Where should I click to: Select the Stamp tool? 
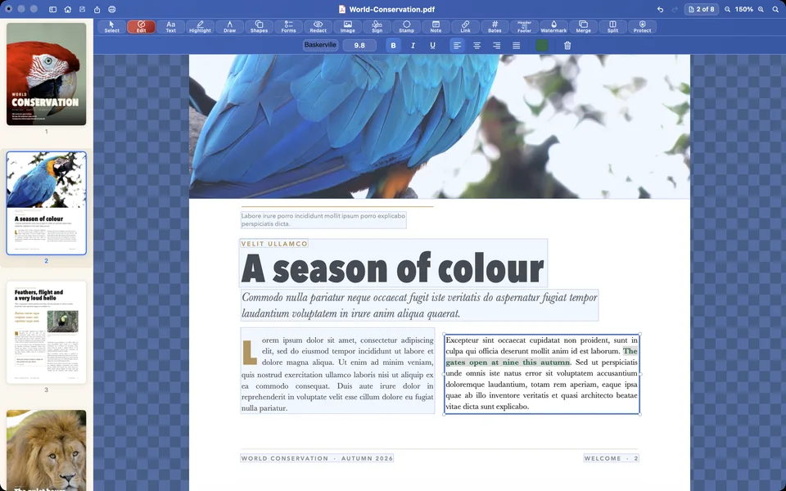pyautogui.click(x=407, y=27)
